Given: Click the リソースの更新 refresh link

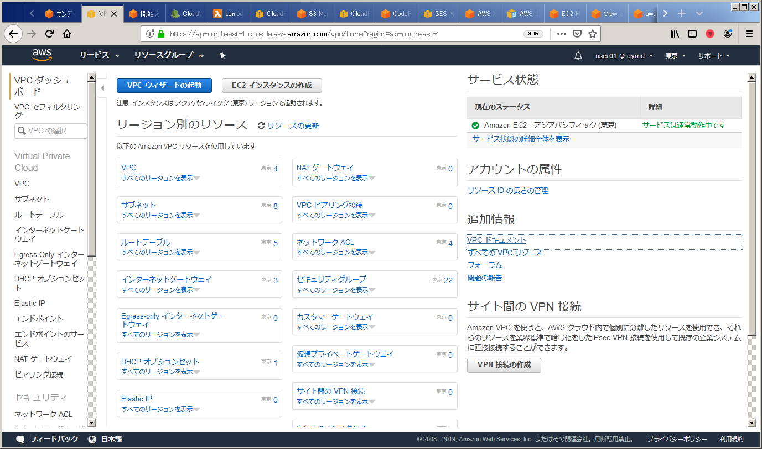Looking at the screenshot, I should click(x=288, y=126).
